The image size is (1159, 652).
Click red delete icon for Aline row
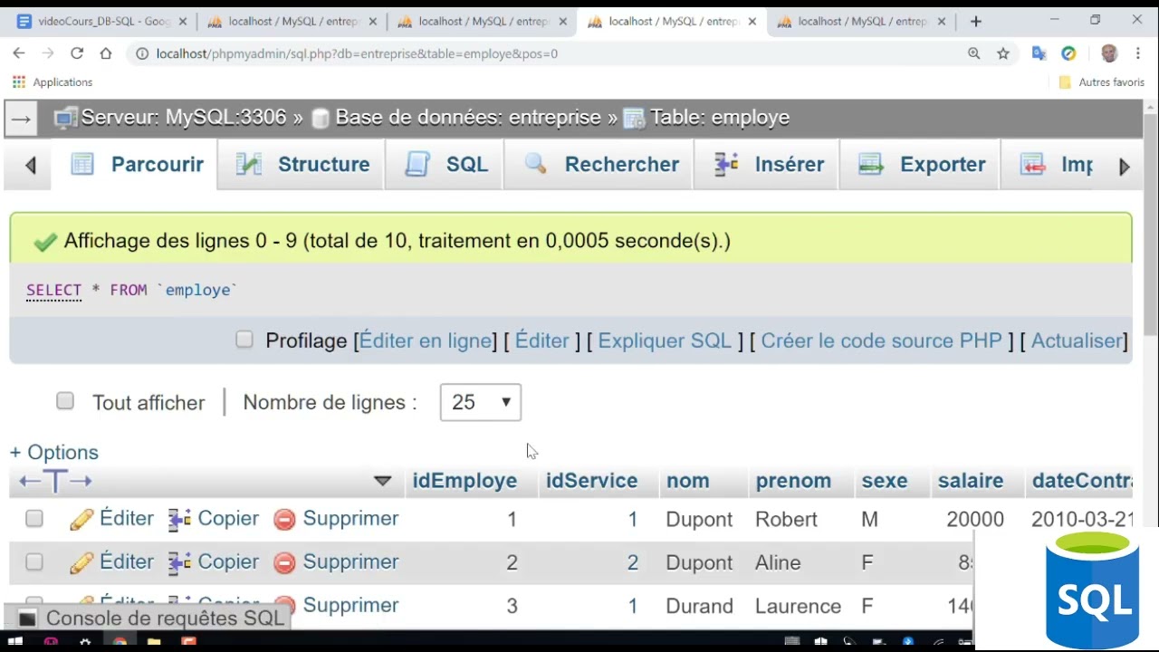[284, 562]
